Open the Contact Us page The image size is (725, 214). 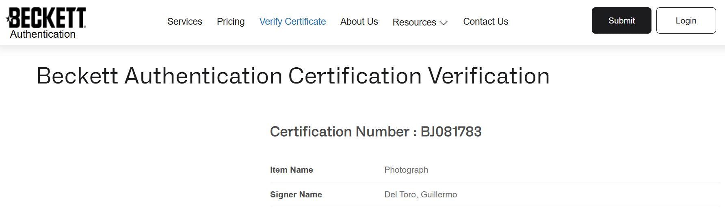click(485, 21)
